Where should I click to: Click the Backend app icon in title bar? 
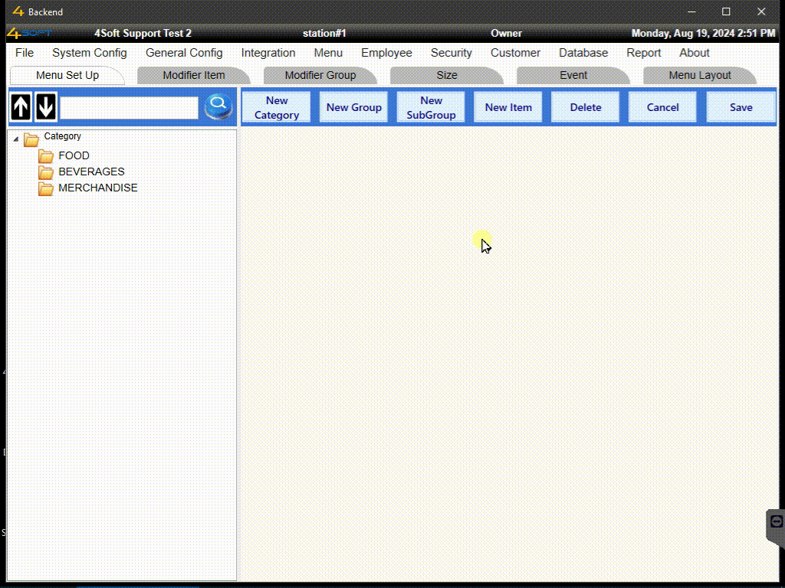[x=18, y=11]
